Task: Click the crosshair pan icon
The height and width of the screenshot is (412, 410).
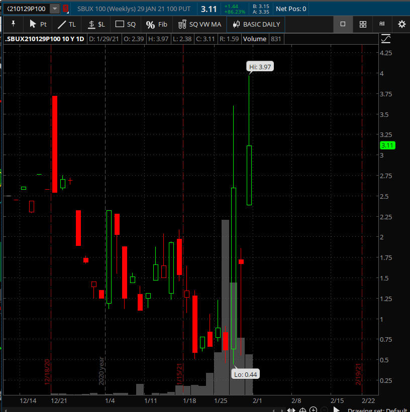Action: pyautogui.click(x=302, y=409)
